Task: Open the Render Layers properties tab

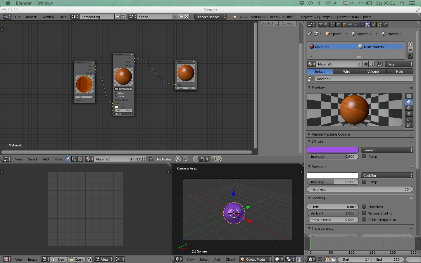Action: [327, 25]
